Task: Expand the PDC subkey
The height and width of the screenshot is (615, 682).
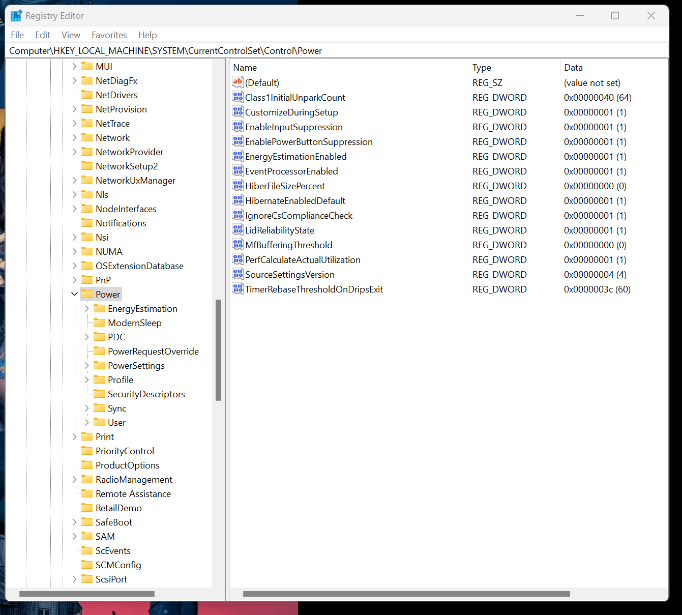Action: (x=87, y=337)
